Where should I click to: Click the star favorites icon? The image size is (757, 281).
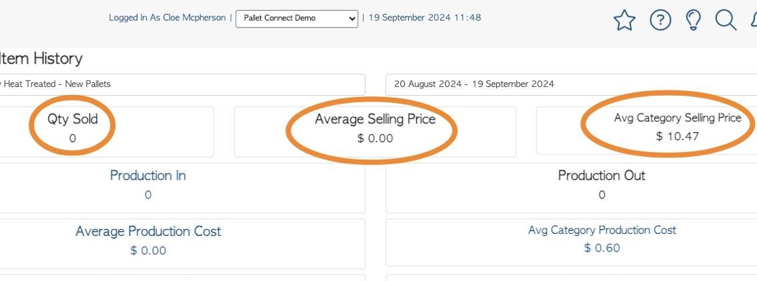click(625, 21)
